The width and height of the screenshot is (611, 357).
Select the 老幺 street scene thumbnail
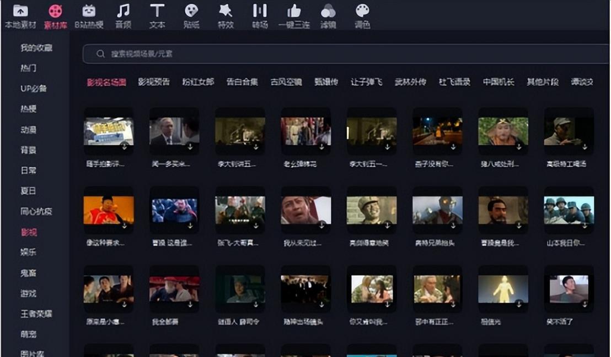click(x=306, y=131)
